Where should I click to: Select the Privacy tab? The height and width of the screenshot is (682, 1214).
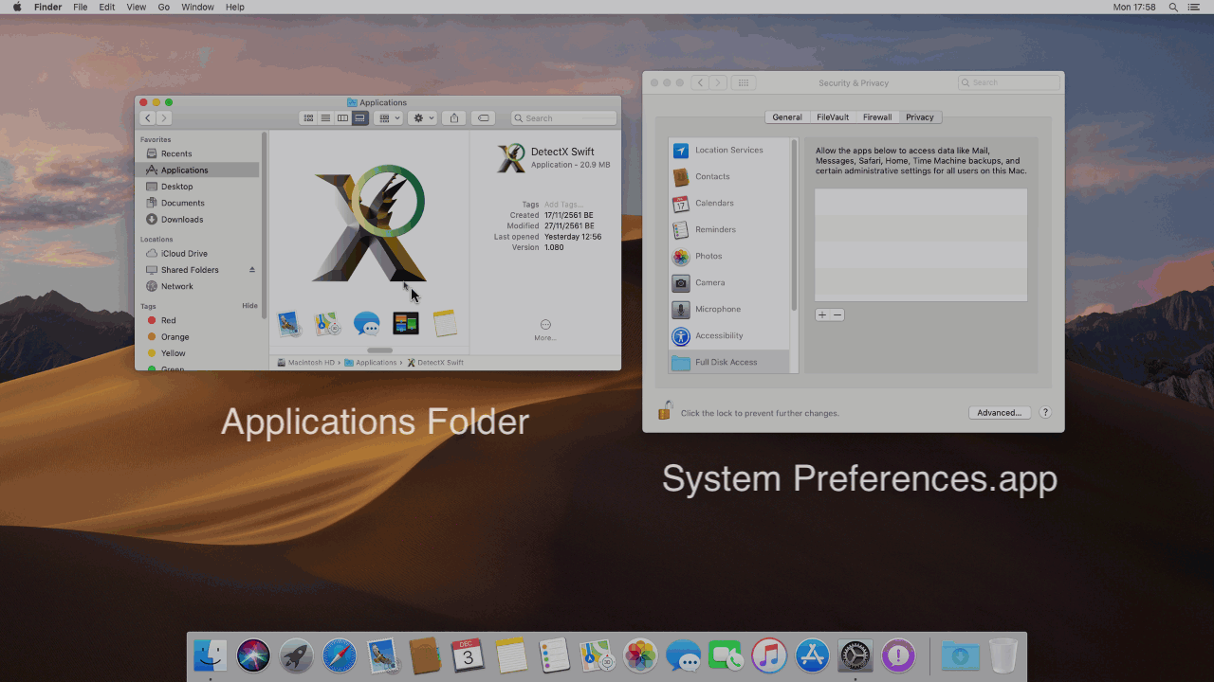point(920,117)
